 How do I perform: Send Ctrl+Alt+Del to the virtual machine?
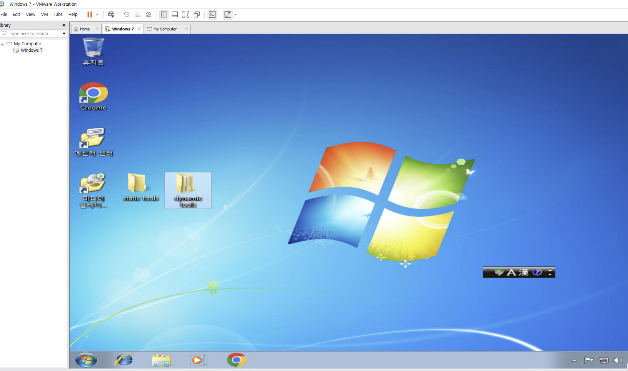(x=111, y=15)
